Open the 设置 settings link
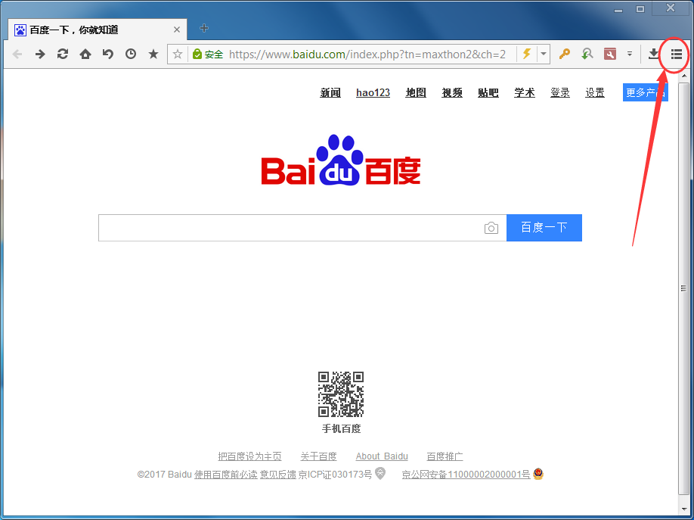The width and height of the screenshot is (694, 520). [x=595, y=92]
